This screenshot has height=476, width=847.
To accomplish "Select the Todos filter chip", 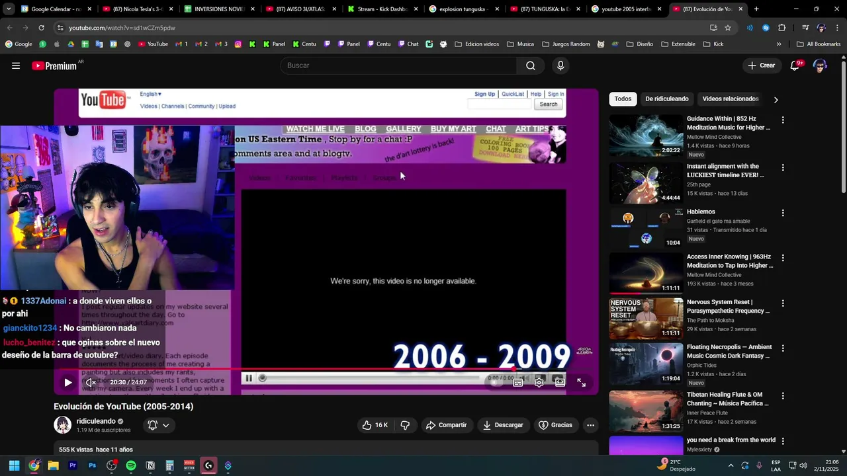I will point(623,99).
